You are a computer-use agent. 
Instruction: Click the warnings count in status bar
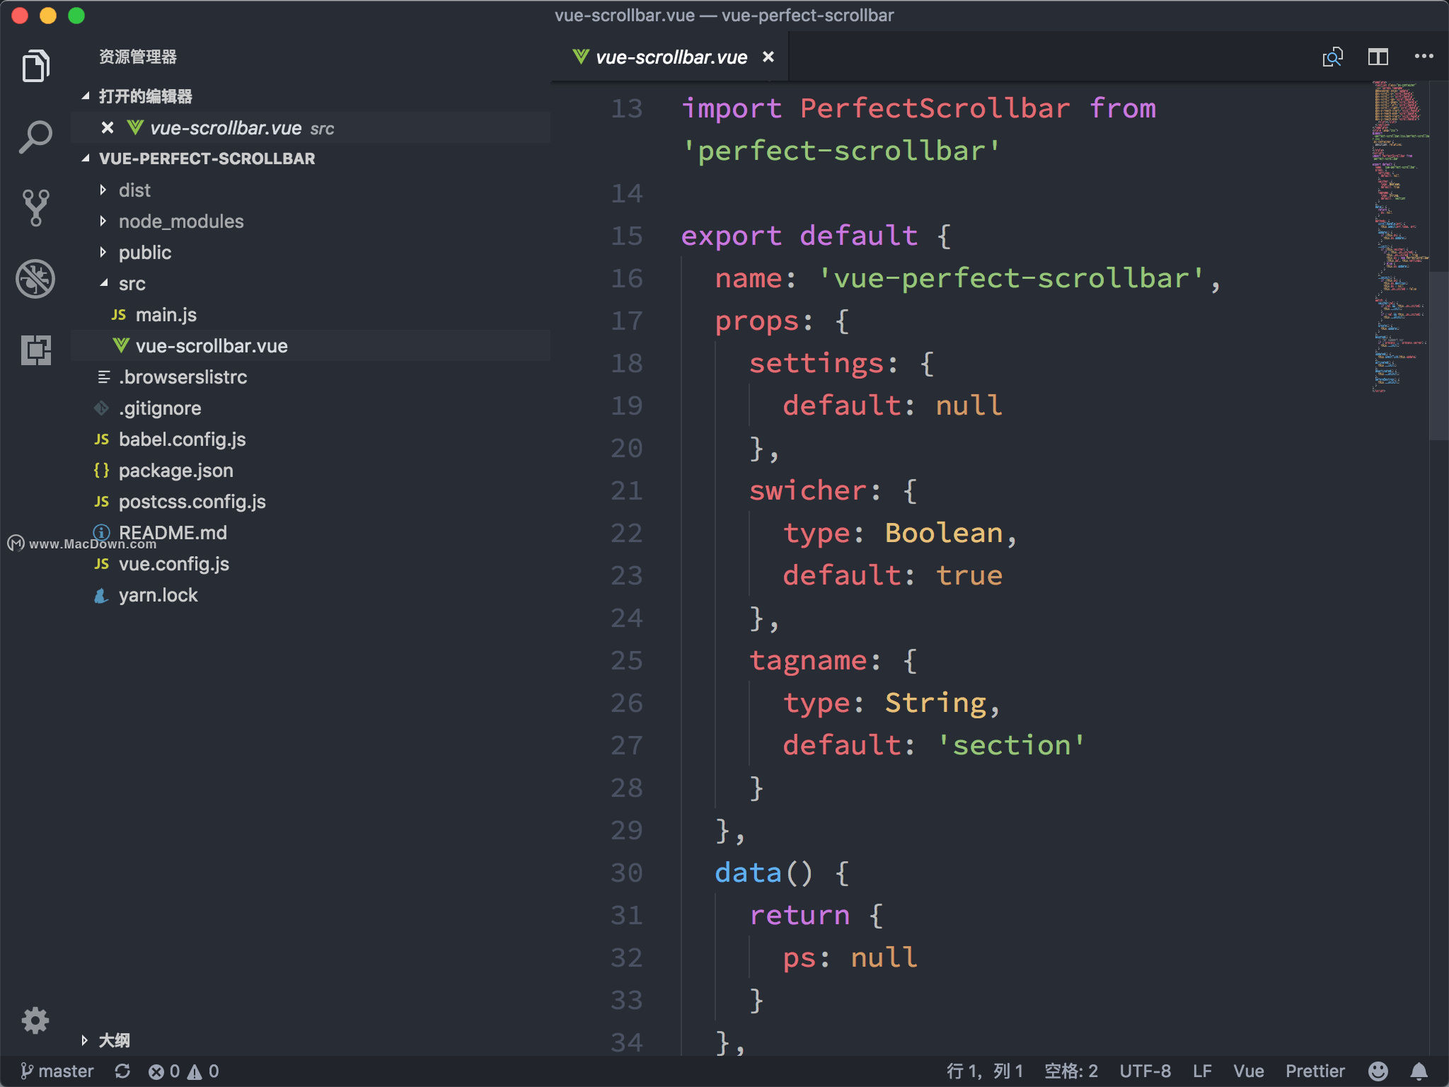coord(203,1071)
